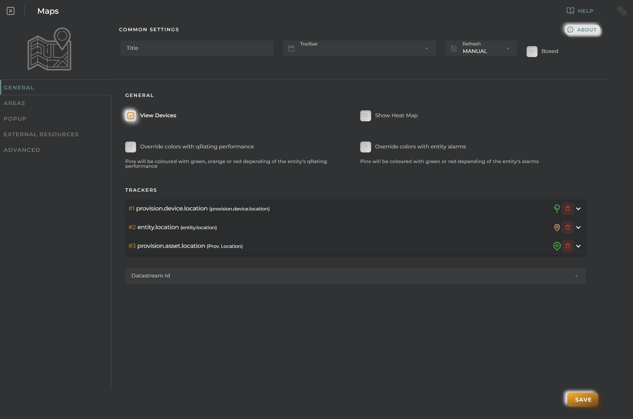Delete the provision.device.location tracker
This screenshot has width=633, height=419.
pos(568,209)
